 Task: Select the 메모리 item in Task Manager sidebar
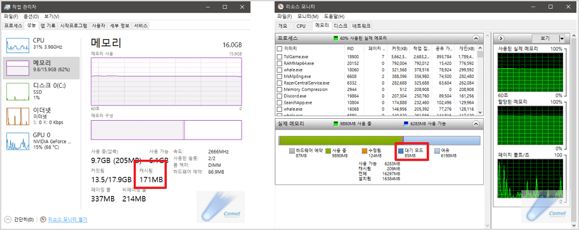coord(41,68)
